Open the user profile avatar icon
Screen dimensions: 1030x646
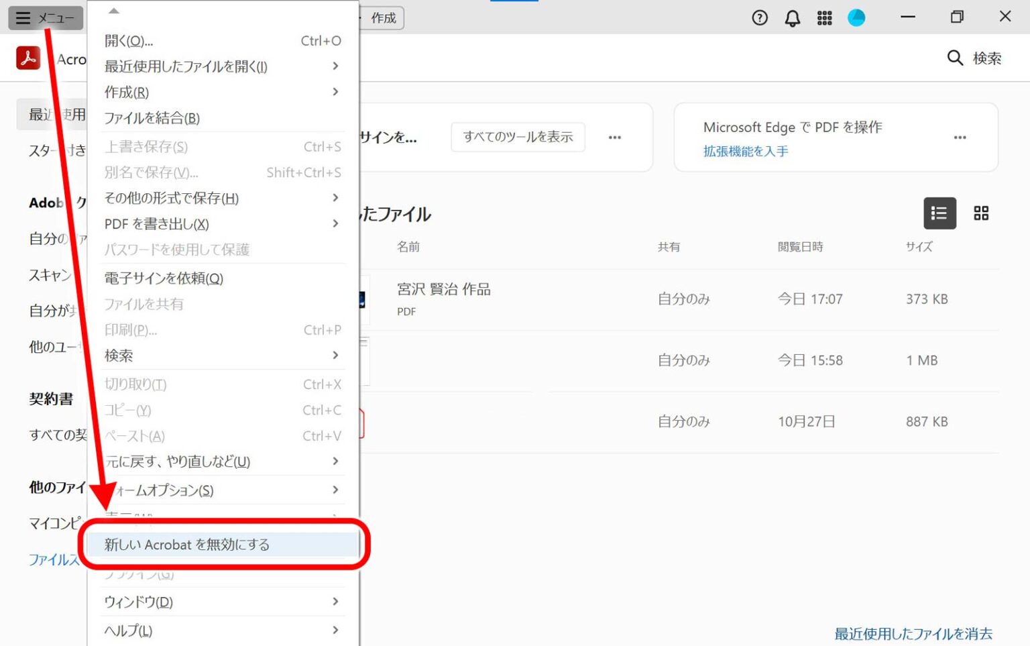click(857, 18)
